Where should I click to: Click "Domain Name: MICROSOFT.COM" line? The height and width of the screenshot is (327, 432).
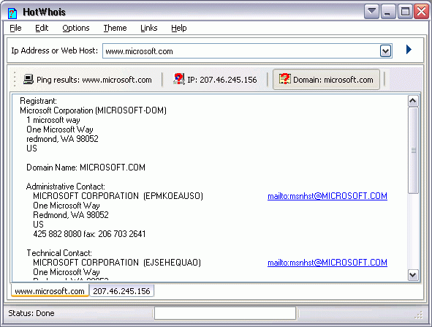point(86,168)
